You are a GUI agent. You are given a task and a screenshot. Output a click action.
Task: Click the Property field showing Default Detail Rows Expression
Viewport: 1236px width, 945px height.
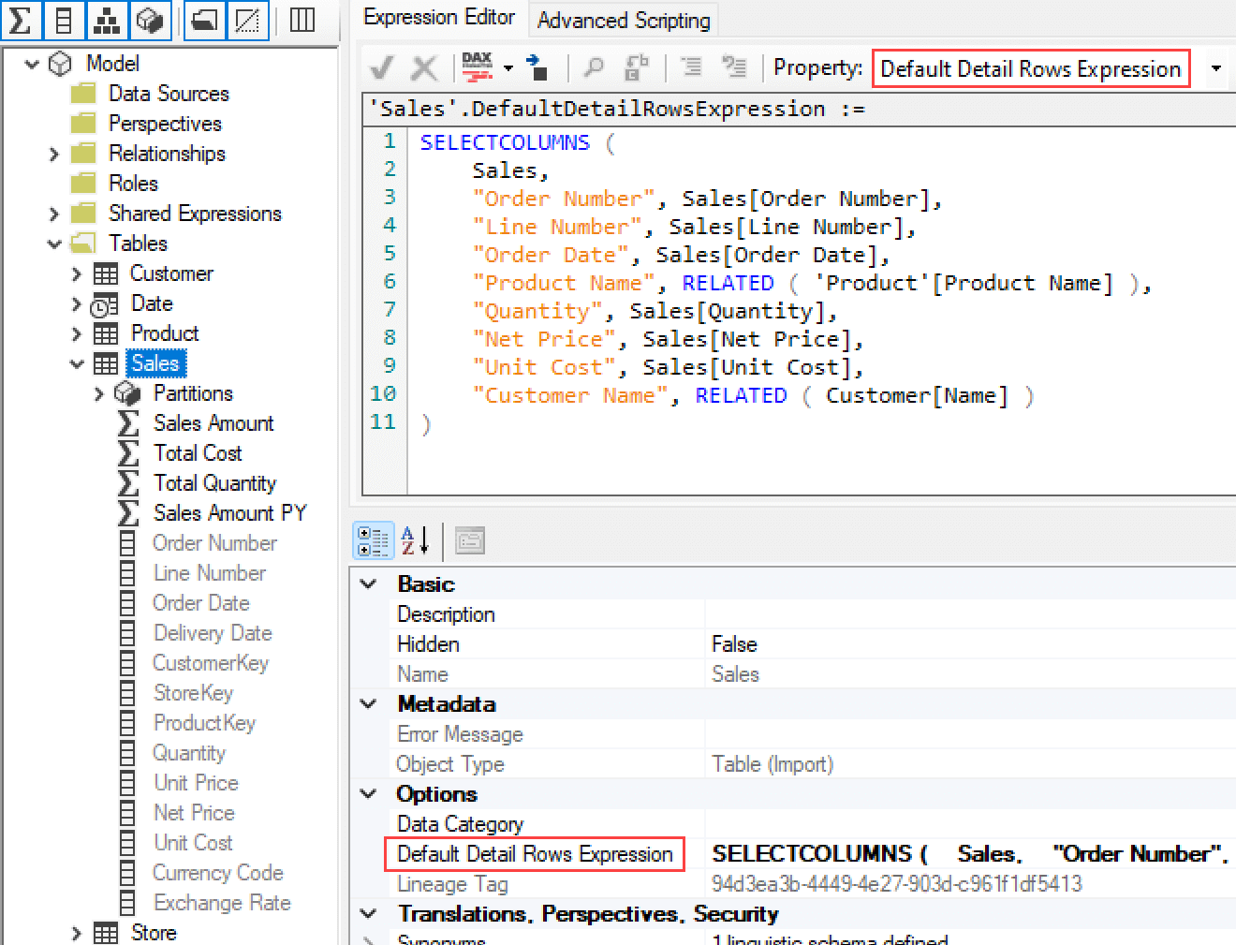point(1031,68)
